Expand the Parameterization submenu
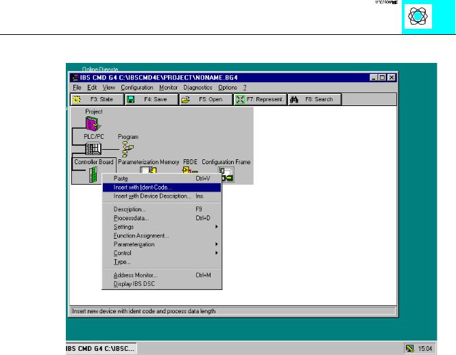Image resolution: width=456 pixels, height=355 pixels. (x=162, y=244)
